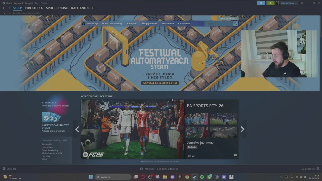Viewport: 322px width, 181px height.
Task: Open Discord from the taskbar
Action: tap(172, 177)
